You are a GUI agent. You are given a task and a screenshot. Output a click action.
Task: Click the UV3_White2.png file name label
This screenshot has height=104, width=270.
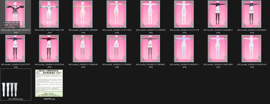(16, 99)
